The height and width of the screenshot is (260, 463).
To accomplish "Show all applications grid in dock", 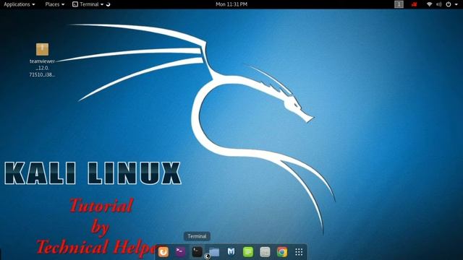I will click(299, 252).
